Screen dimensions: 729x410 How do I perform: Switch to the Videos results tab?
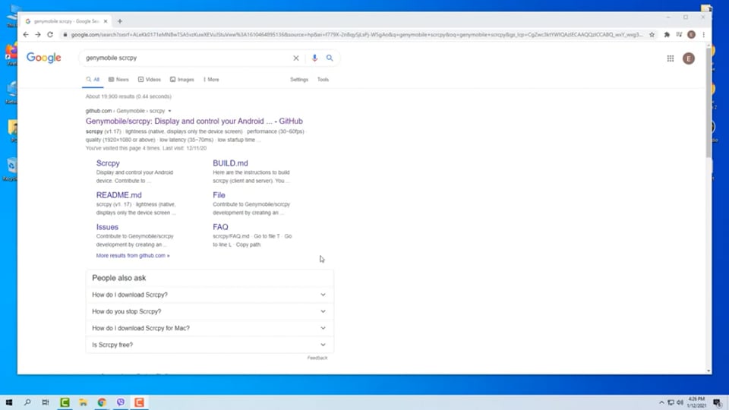point(150,80)
